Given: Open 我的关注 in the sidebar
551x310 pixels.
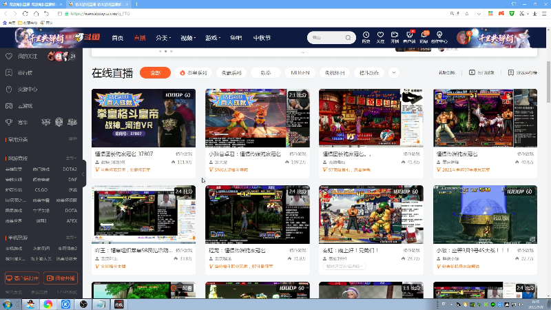Looking at the screenshot, I should (28, 56).
